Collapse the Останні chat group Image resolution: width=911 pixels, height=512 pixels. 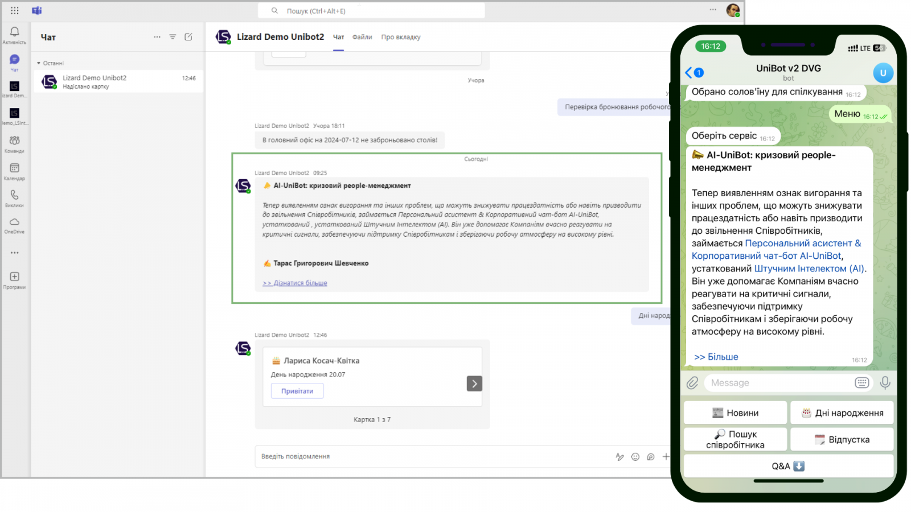[x=39, y=63]
